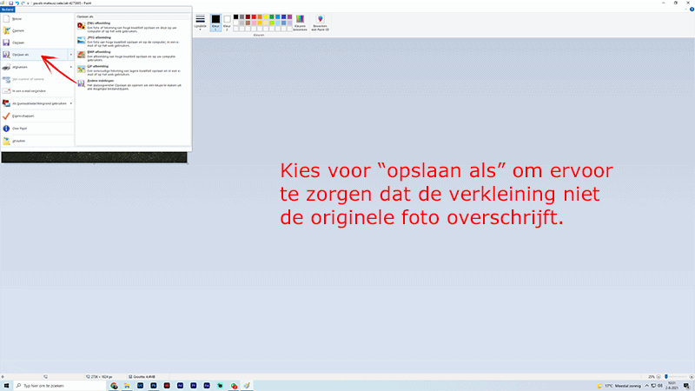Open the Paint icon on the taskbar

coord(247,386)
